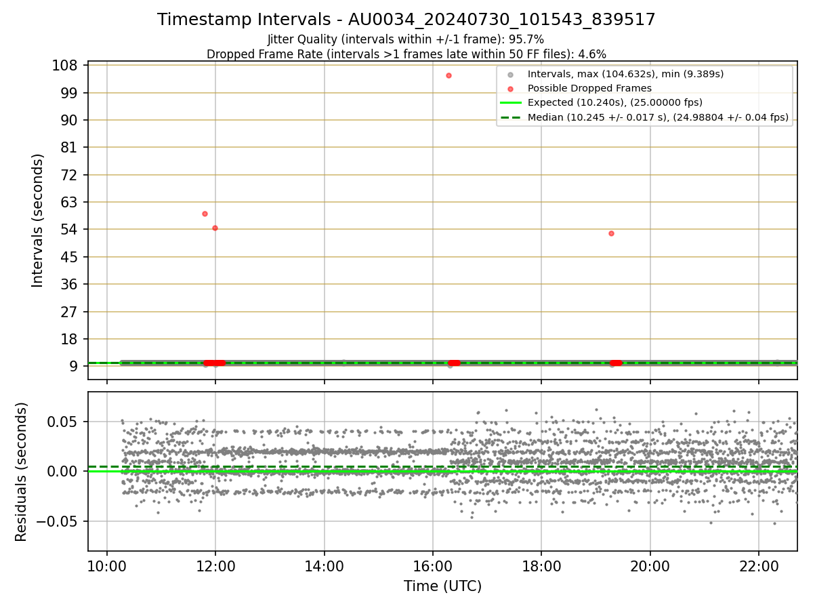This screenshot has height=610, width=813.
Task: Click the plot title Timestamp Intervals AU0034
Action: 406,20
